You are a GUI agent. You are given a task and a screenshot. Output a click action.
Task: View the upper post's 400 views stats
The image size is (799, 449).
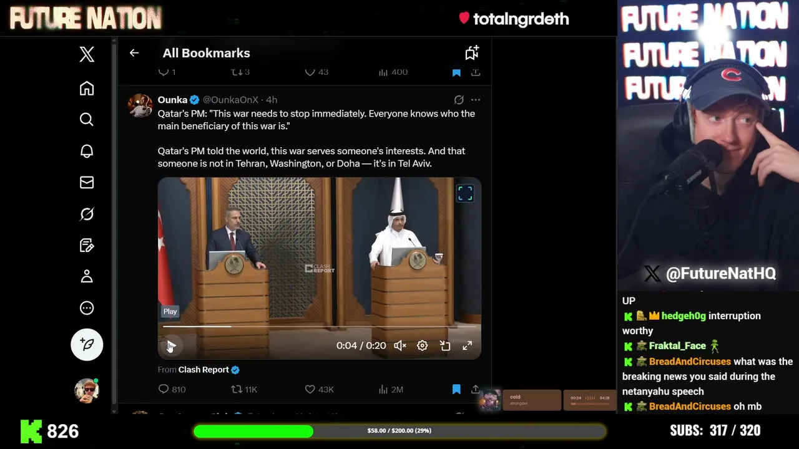tap(393, 72)
